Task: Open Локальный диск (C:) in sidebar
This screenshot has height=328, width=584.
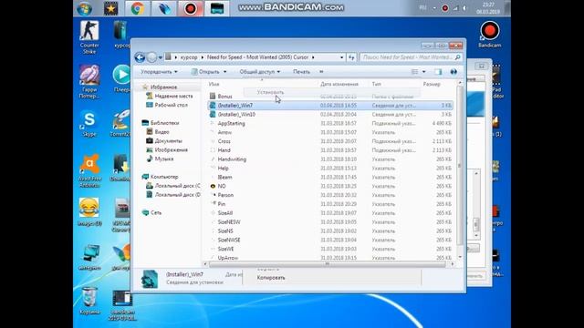Action: [x=177, y=186]
